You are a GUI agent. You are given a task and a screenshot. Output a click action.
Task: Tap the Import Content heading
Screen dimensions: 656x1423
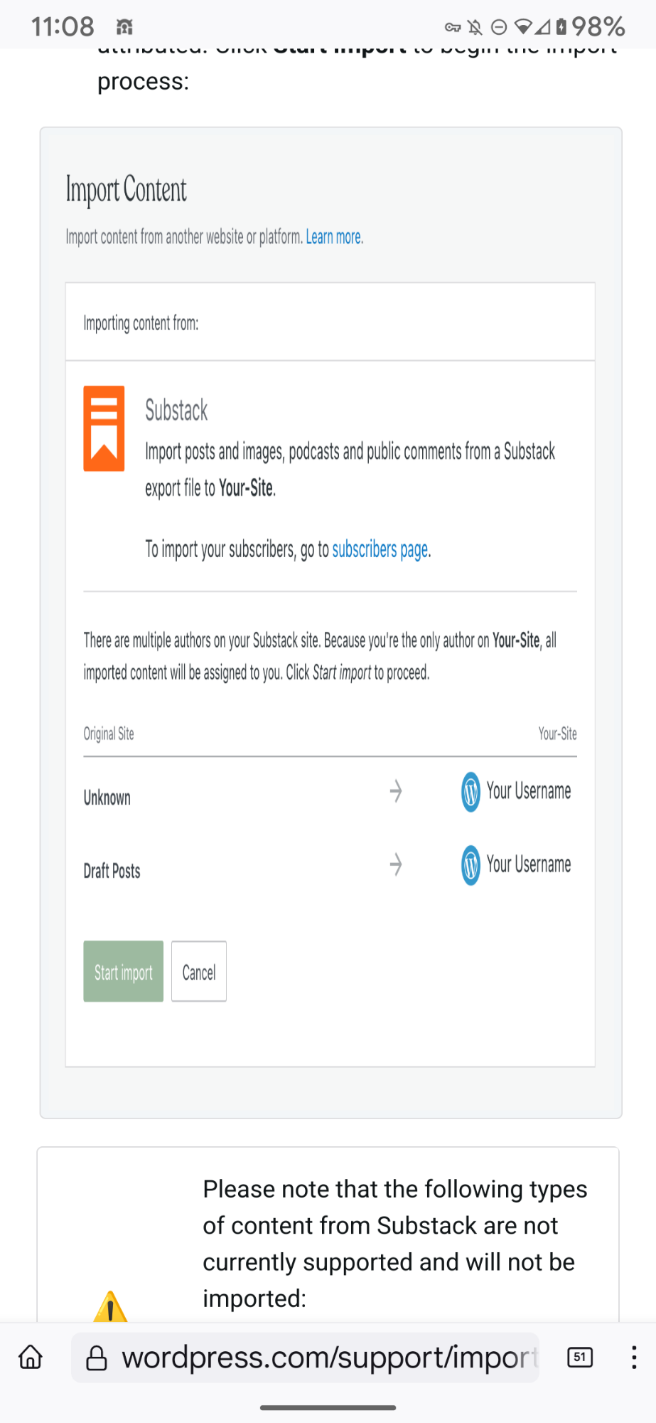pos(127,191)
